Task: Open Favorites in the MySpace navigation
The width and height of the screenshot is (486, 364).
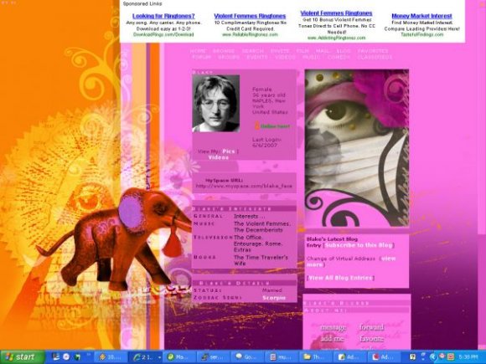Action: pyautogui.click(x=373, y=51)
